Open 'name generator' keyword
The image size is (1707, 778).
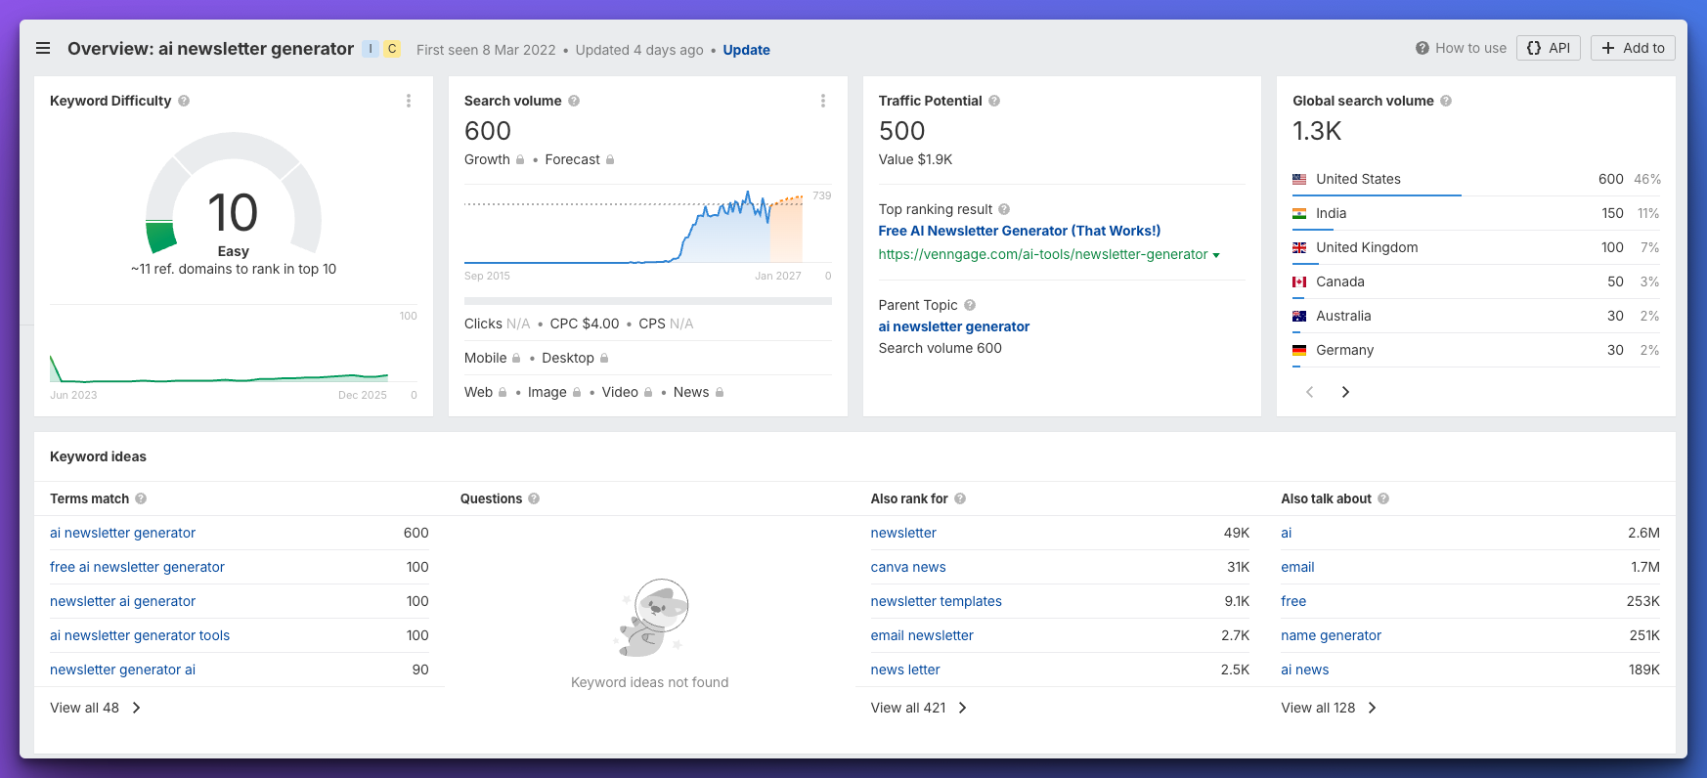pyautogui.click(x=1332, y=635)
